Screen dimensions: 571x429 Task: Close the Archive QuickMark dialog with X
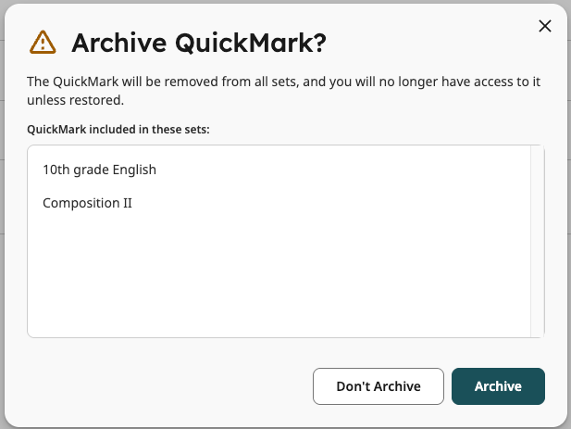[545, 26]
